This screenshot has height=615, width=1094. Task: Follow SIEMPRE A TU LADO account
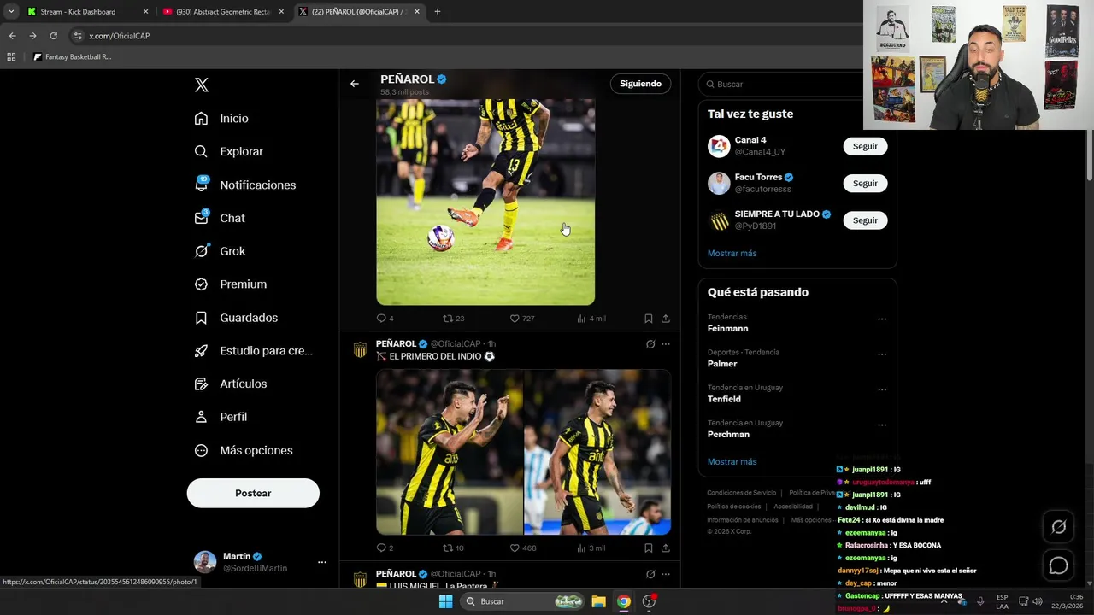pyautogui.click(x=865, y=220)
